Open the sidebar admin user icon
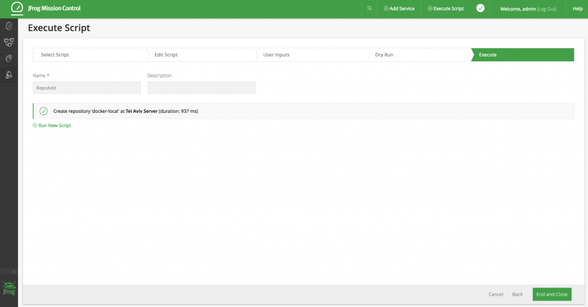Image resolution: width=588 pixels, height=307 pixels. pos(9,75)
